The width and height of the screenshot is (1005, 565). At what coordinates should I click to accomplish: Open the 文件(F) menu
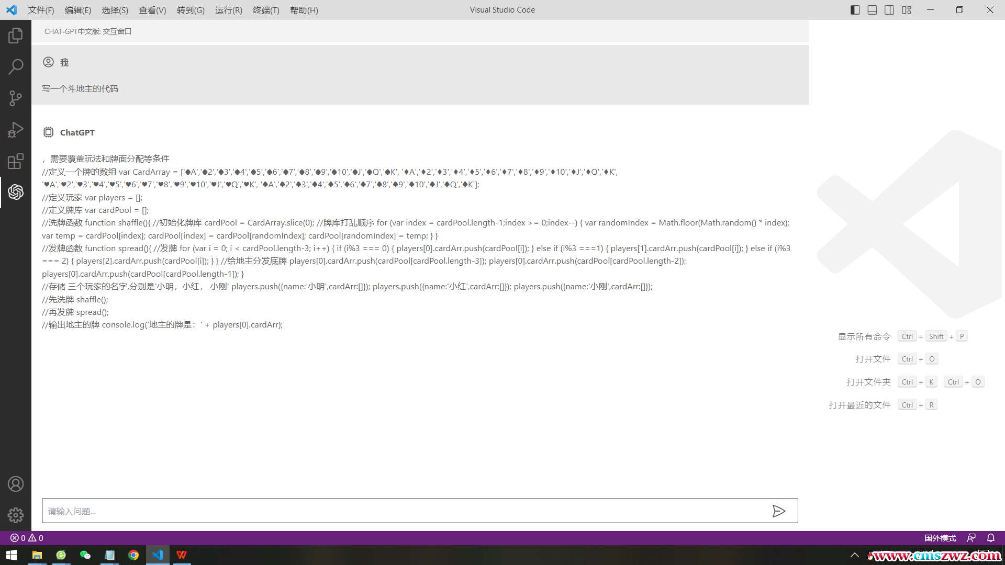coord(41,10)
